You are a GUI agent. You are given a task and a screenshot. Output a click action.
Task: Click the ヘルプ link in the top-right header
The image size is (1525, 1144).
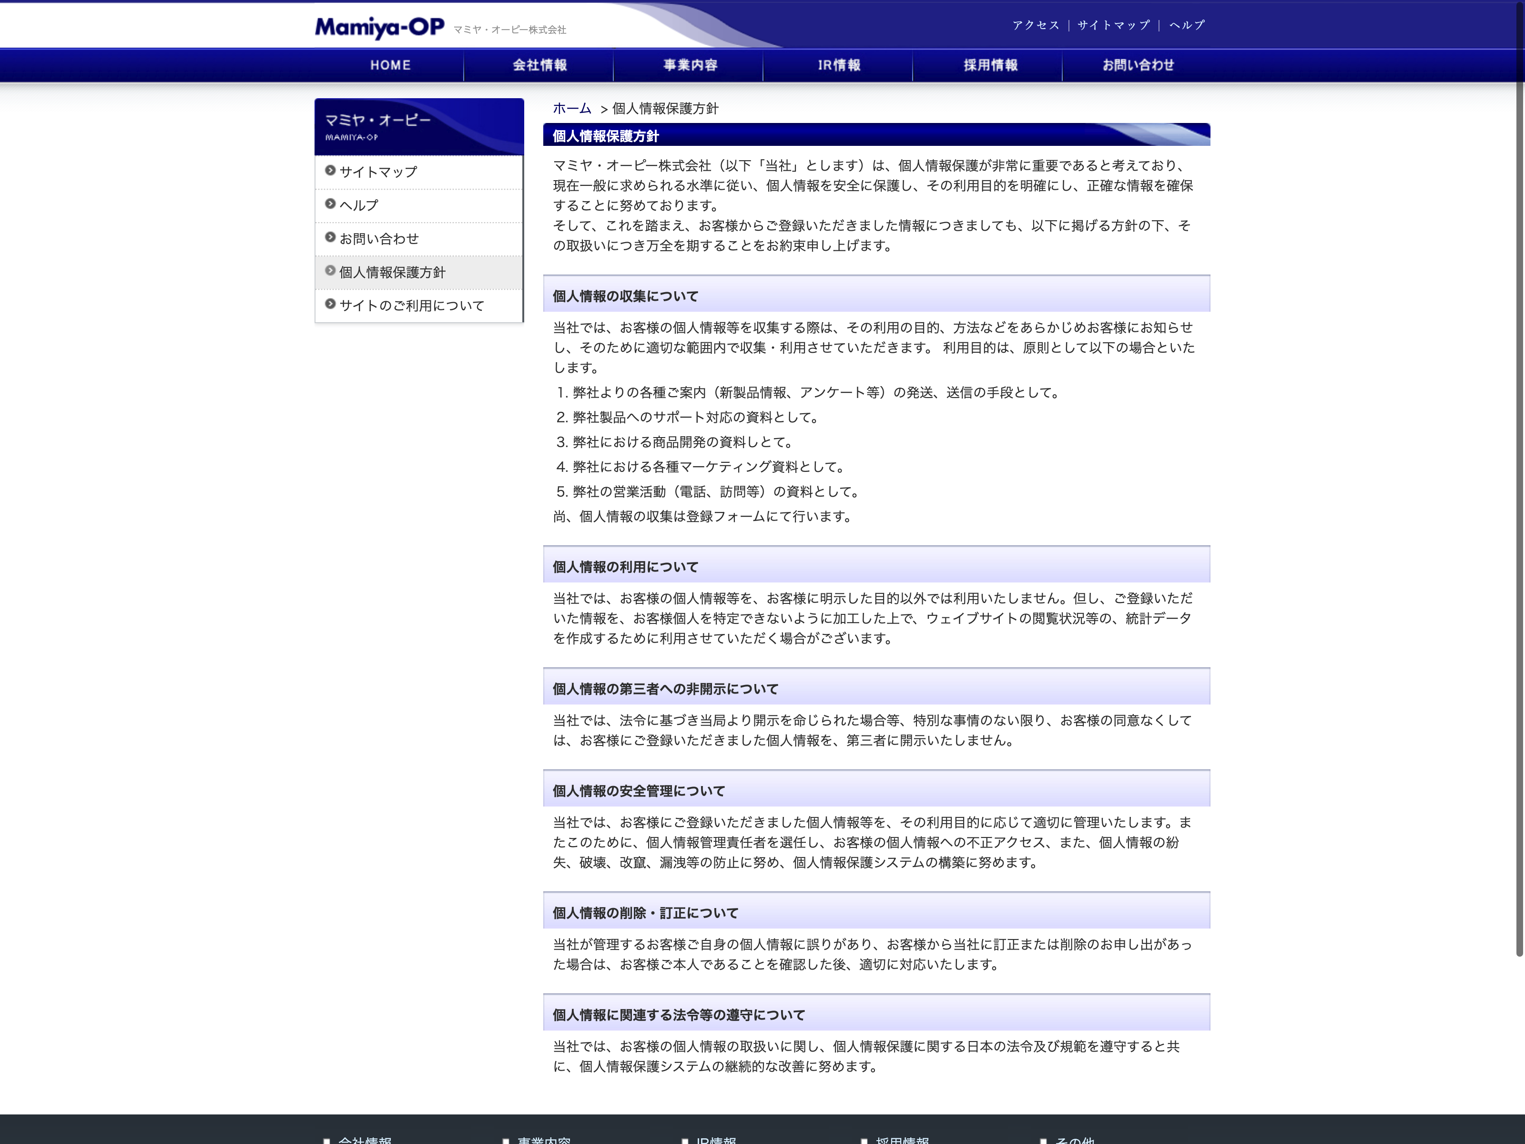(x=1187, y=26)
